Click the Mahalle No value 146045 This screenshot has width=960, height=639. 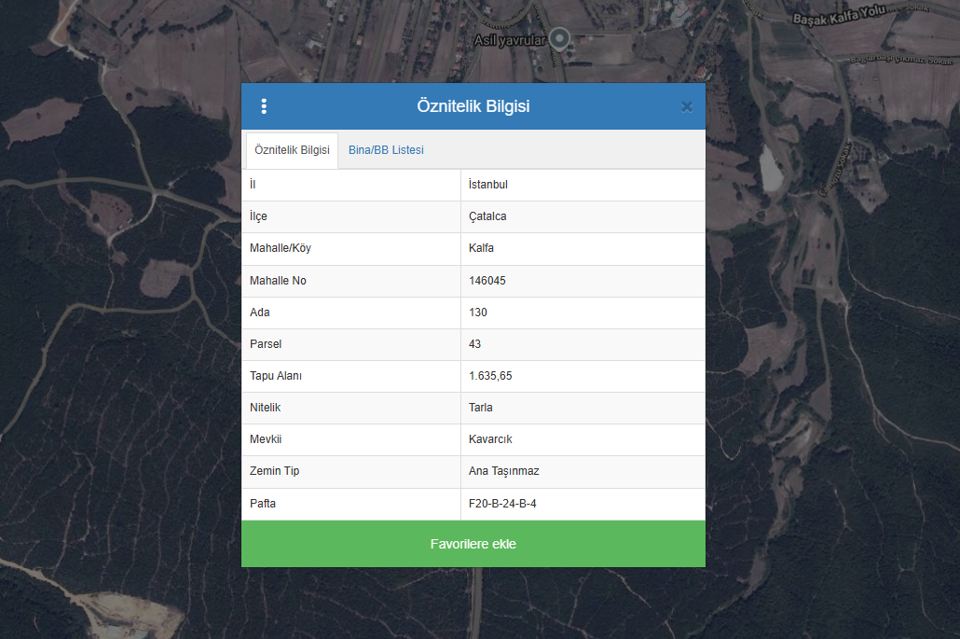[487, 281]
